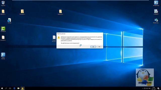Open the Camtasia 9 green shortcut icon
The width and height of the screenshot is (161, 90).
3,29
